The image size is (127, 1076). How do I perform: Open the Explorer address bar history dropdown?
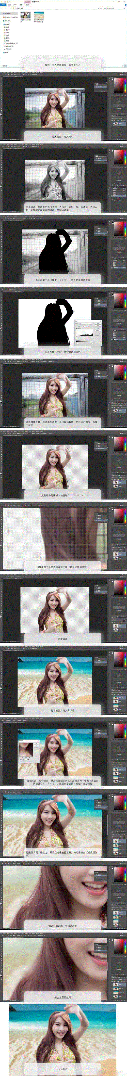point(99,8)
